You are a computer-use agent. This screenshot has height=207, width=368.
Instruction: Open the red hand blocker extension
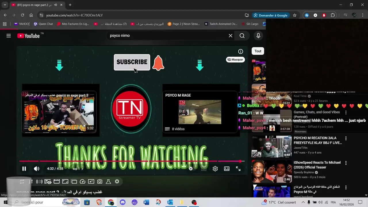point(324,15)
